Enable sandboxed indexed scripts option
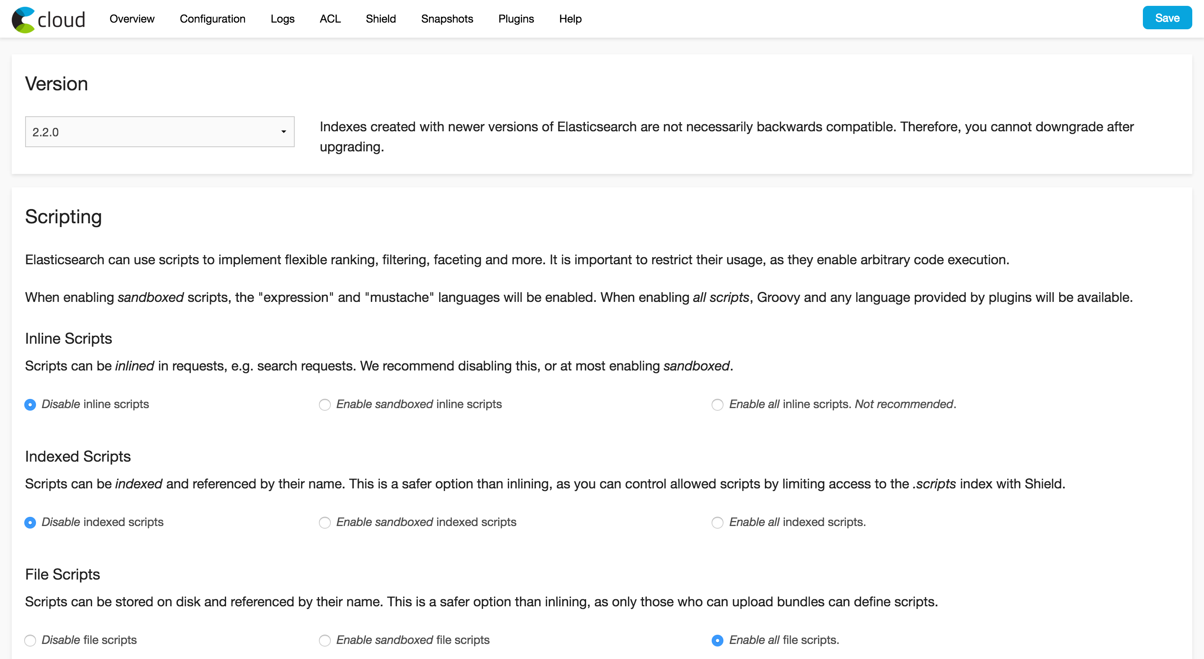This screenshot has width=1204, height=659. tap(325, 522)
